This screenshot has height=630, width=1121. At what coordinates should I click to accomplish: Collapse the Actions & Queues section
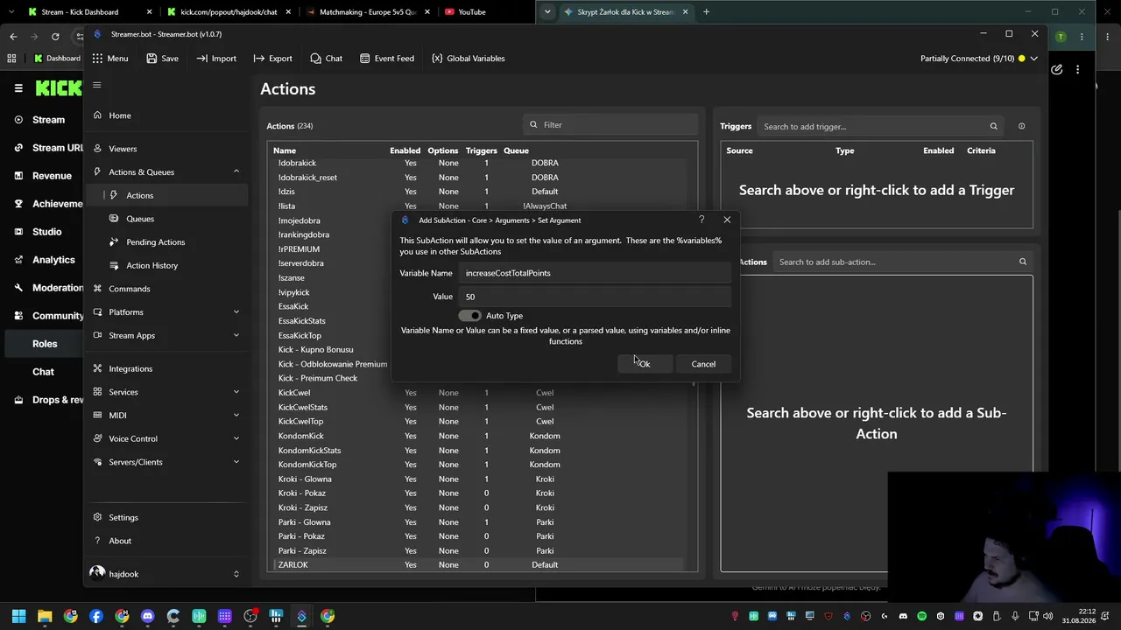click(x=236, y=171)
